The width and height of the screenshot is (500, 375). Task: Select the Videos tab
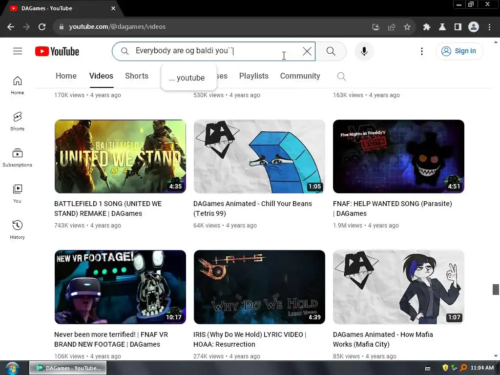point(101,76)
